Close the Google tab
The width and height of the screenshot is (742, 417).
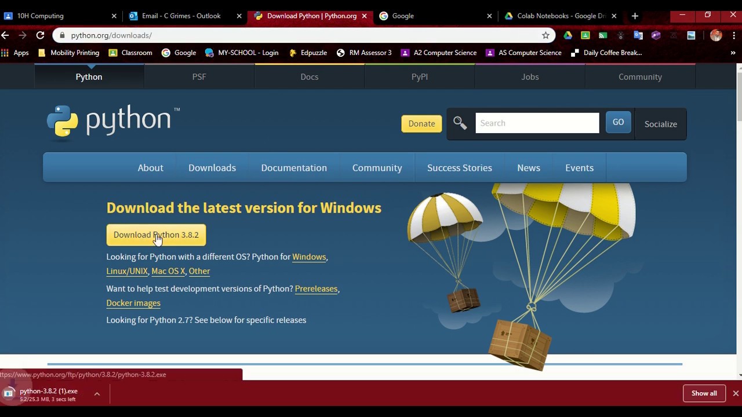click(x=489, y=16)
